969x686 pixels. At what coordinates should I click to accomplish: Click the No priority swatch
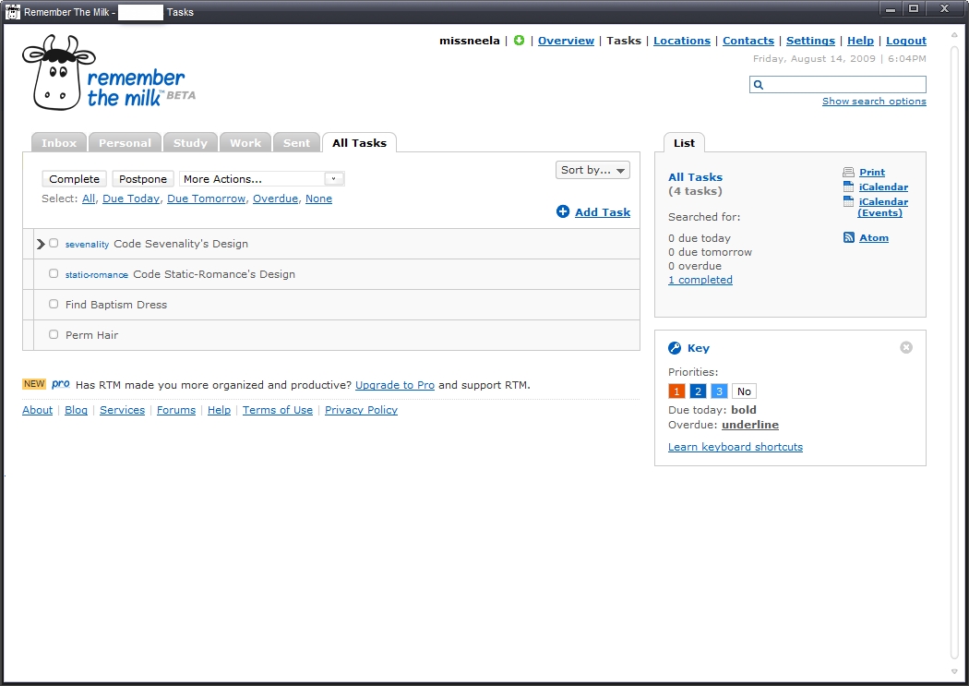[744, 391]
